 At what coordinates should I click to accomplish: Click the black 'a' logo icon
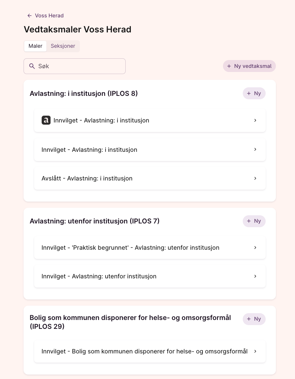pos(46,120)
